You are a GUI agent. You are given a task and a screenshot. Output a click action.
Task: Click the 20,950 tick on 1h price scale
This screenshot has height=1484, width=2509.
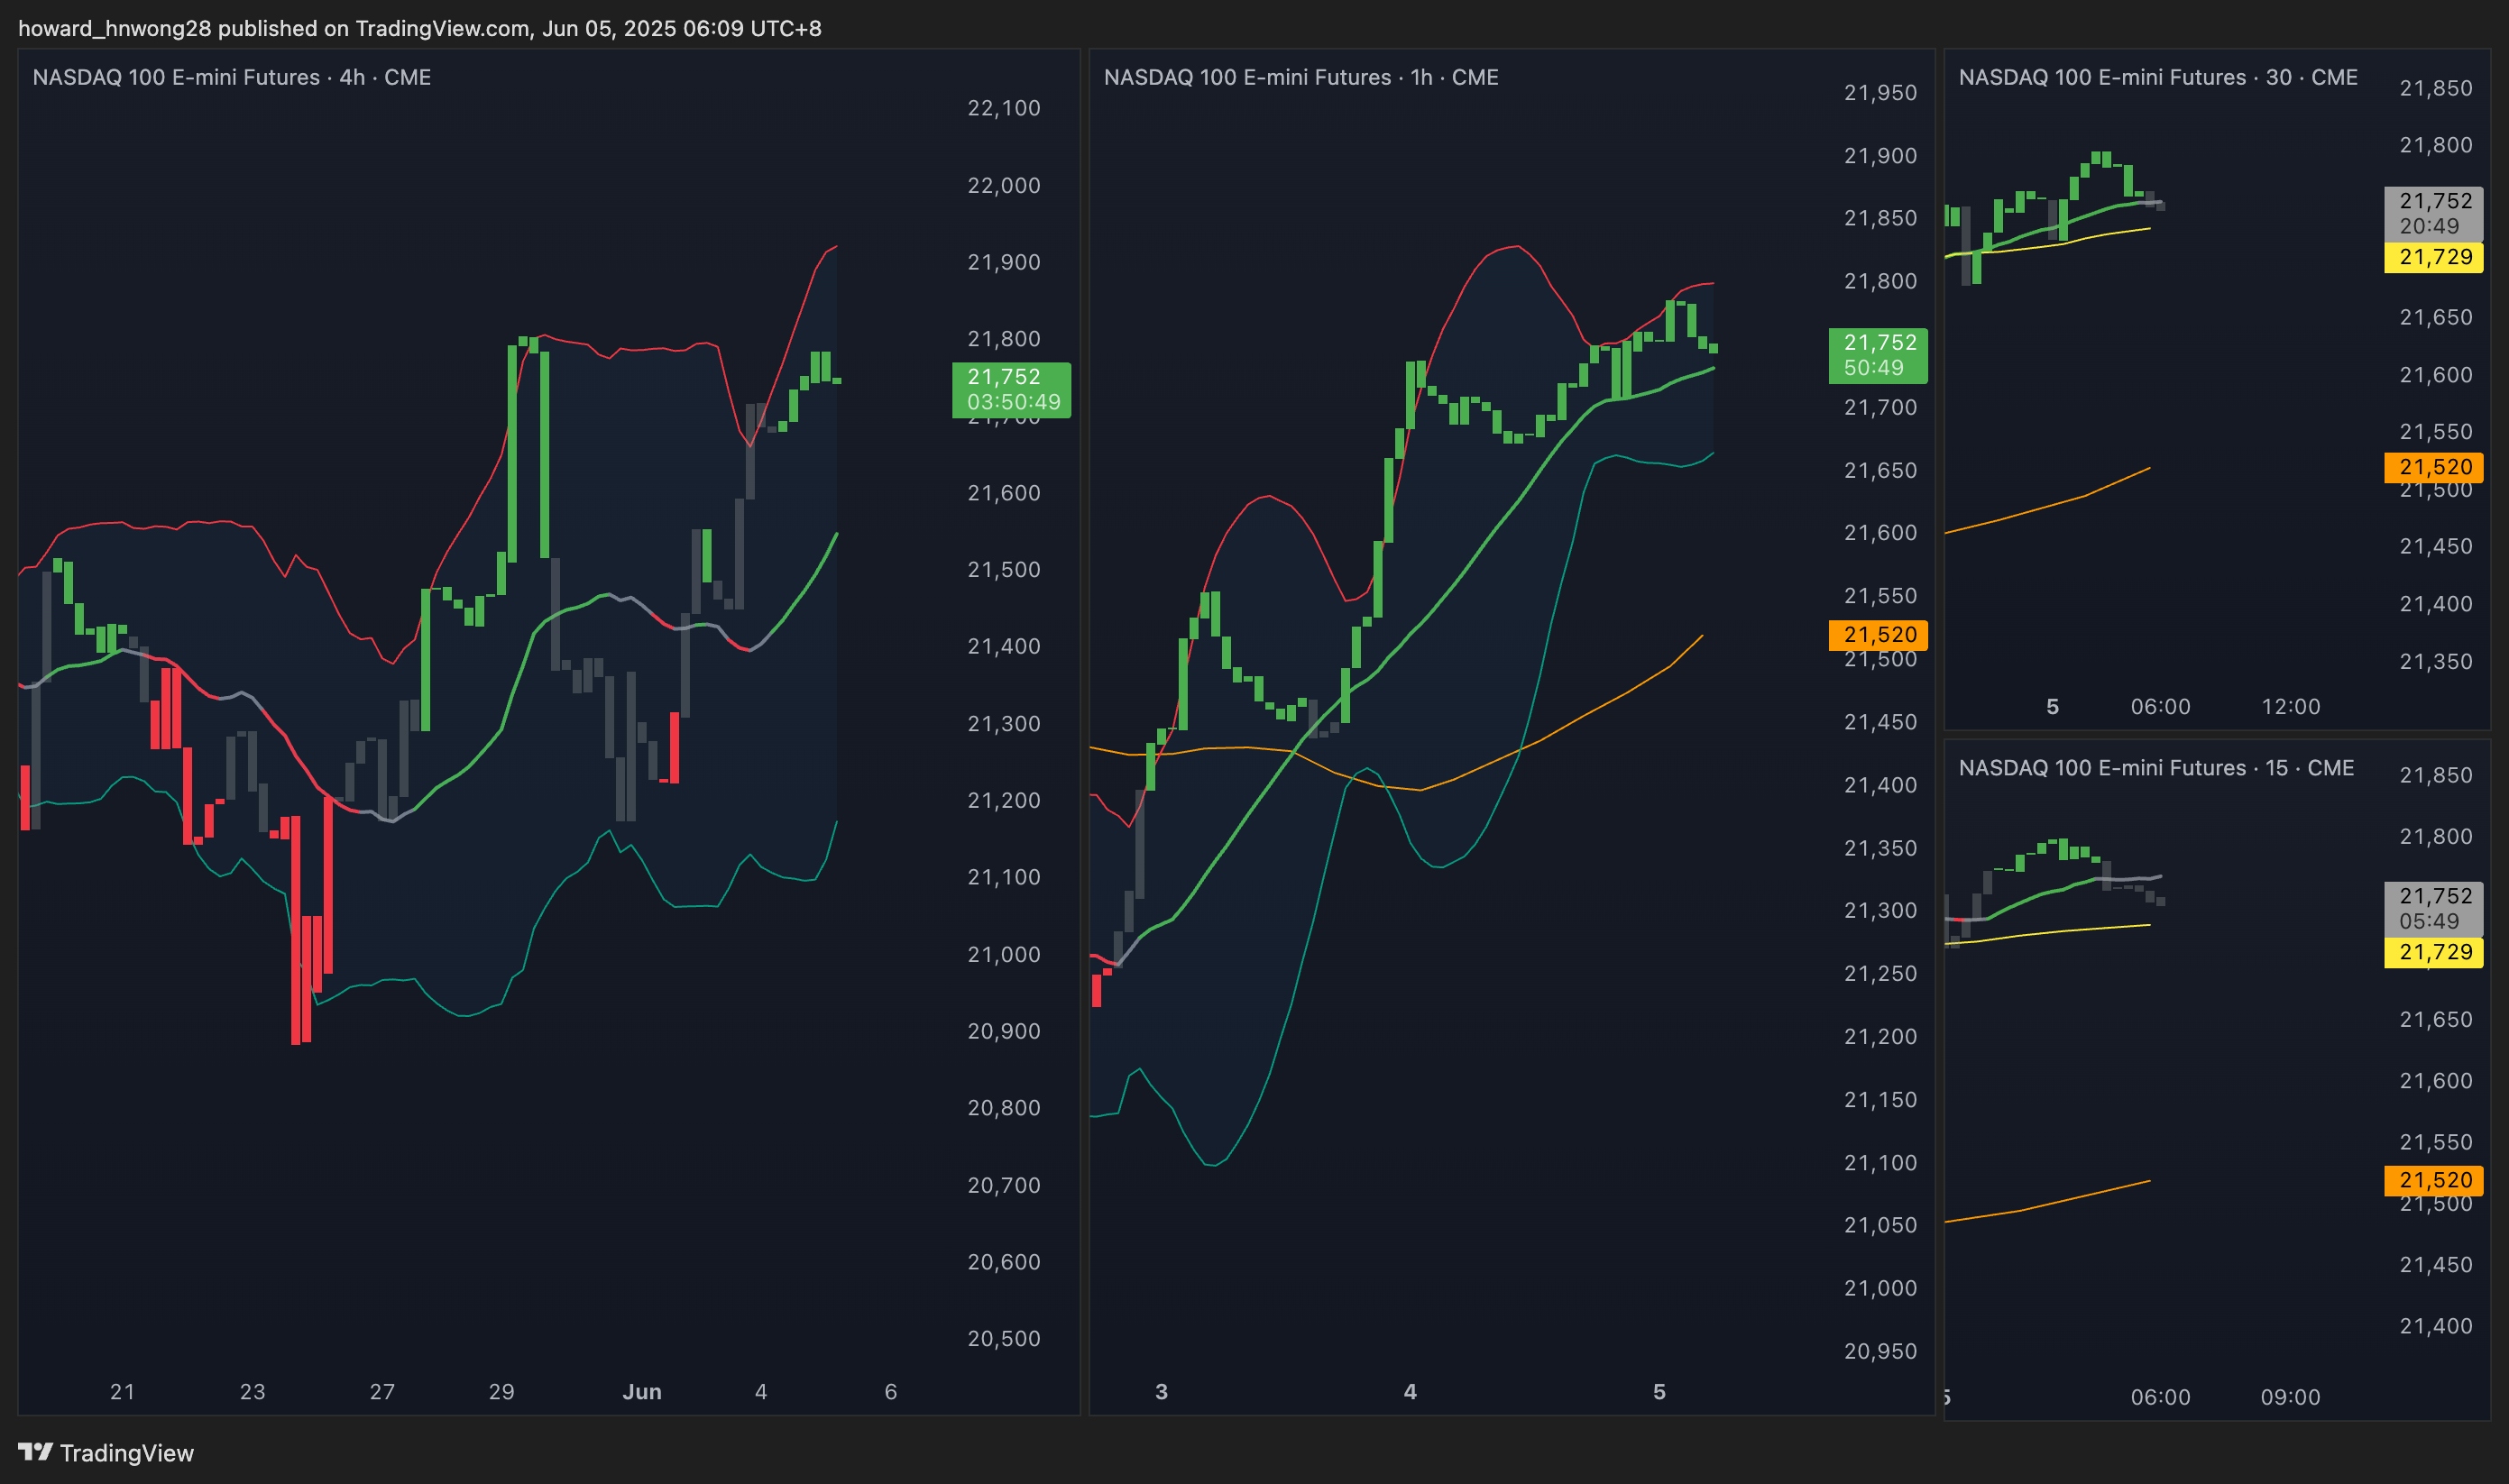(1880, 1351)
